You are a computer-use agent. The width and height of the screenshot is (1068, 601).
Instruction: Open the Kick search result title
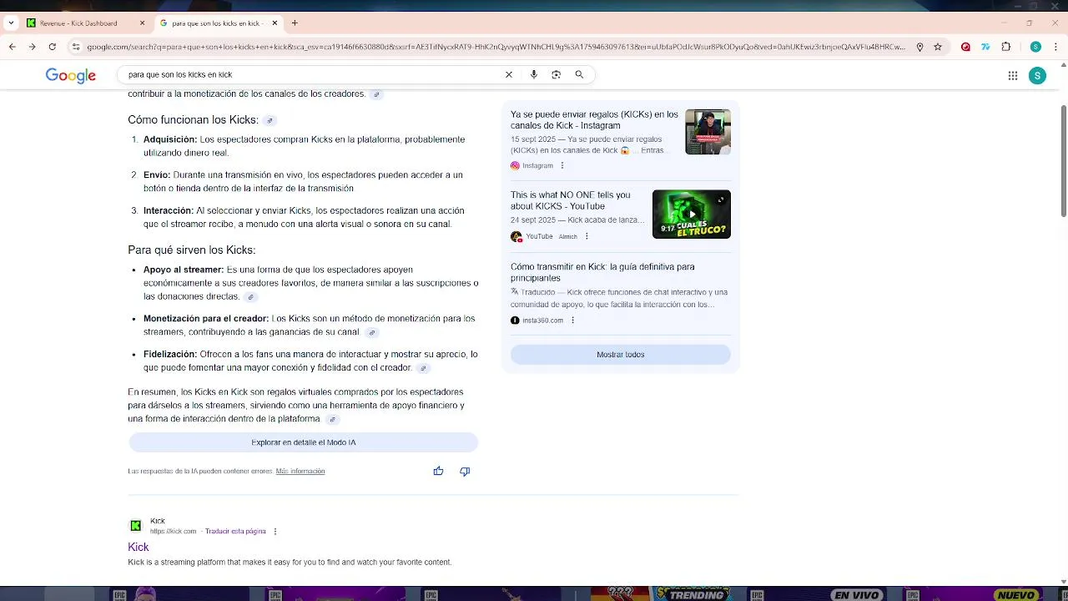(x=139, y=547)
